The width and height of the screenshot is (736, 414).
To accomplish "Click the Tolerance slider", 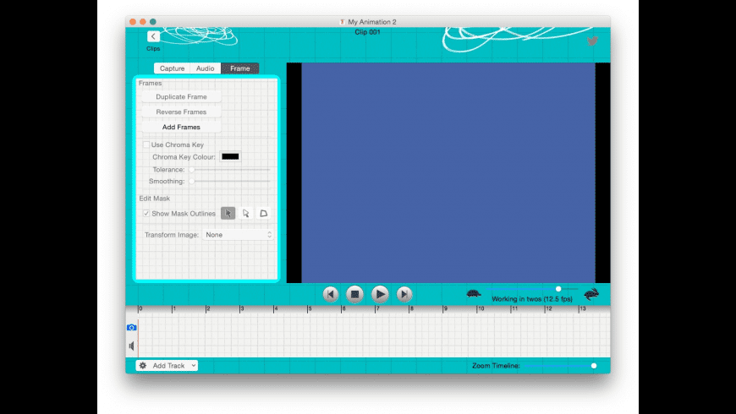I will [x=230, y=169].
